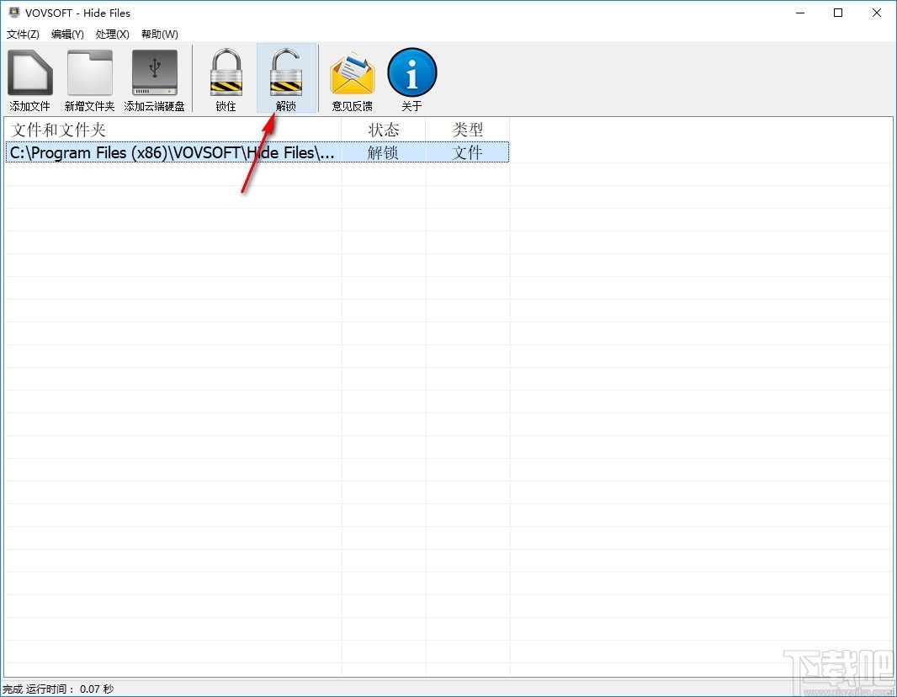Click the 类型 column header
The width and height of the screenshot is (897, 697).
pyautogui.click(x=468, y=130)
